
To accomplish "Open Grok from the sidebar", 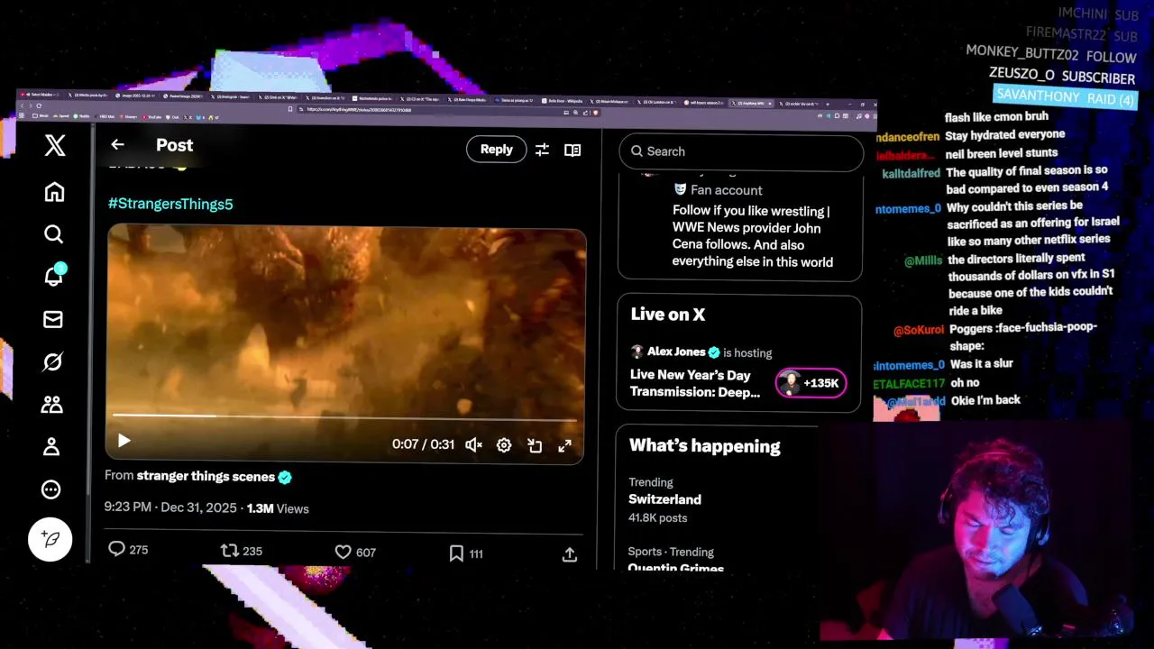I will (52, 362).
